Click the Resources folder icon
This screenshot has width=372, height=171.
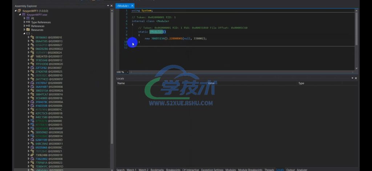pyautogui.click(x=28, y=30)
